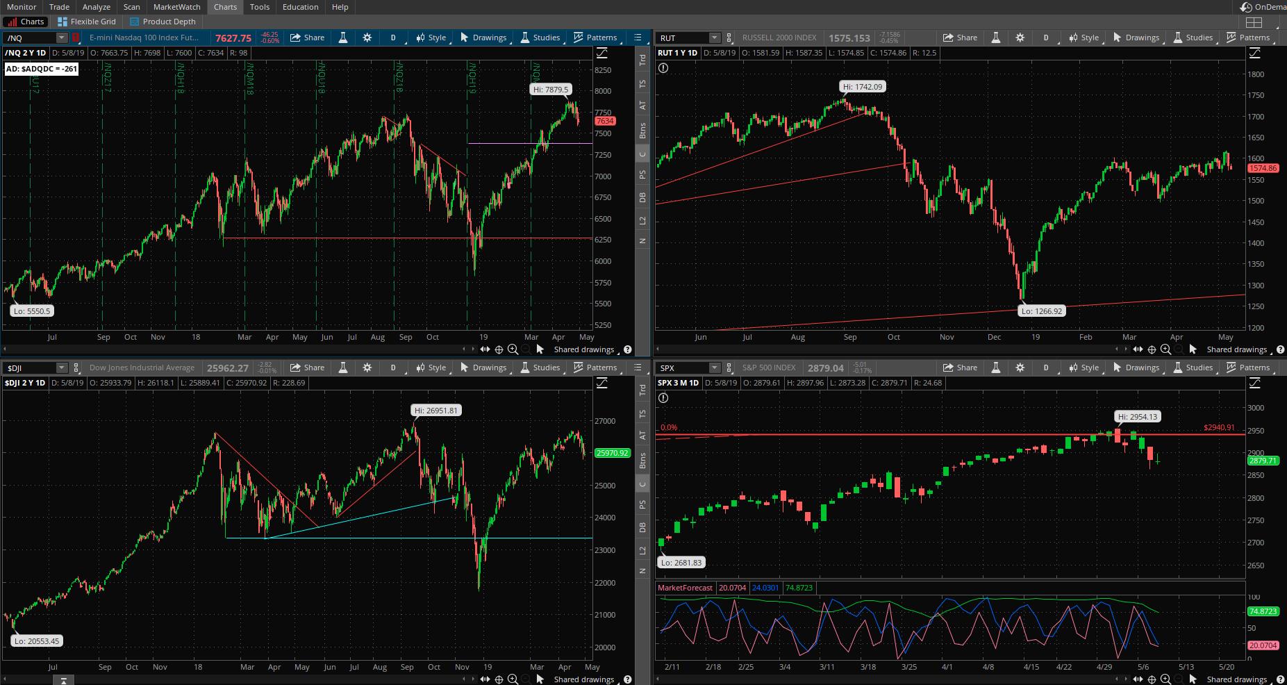Click the alert exclamation icon on RUT chart
This screenshot has height=685, width=1287.
(663, 68)
